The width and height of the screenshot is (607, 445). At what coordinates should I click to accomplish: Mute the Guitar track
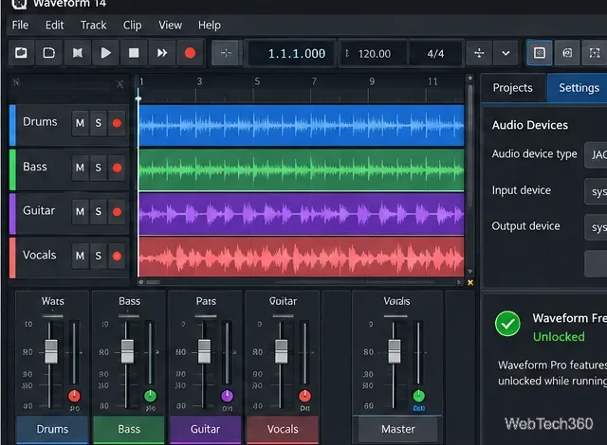[80, 212]
